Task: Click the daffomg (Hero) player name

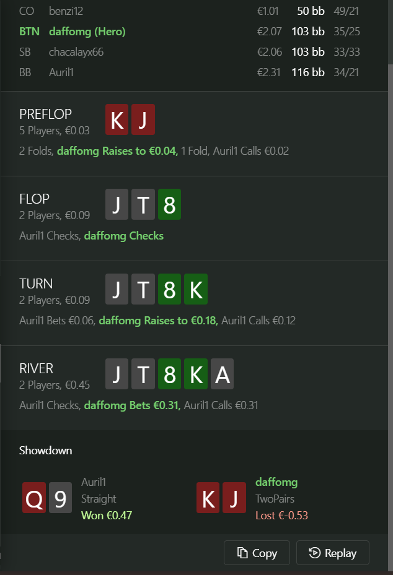Action: pos(87,32)
